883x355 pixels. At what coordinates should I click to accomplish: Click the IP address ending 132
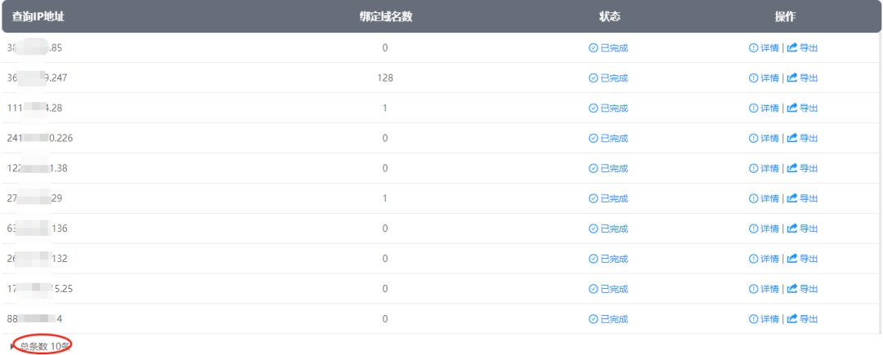coord(37,259)
